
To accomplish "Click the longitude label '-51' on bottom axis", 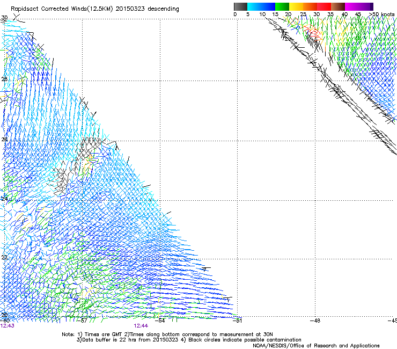I will click(237, 321).
